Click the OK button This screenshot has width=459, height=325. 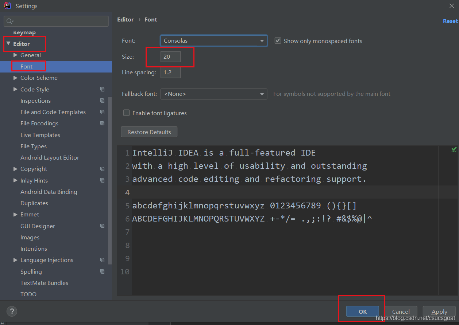(362, 312)
